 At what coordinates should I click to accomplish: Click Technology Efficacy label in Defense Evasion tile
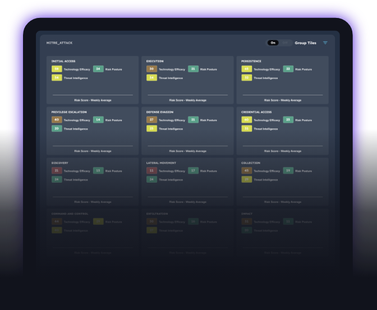coord(172,120)
